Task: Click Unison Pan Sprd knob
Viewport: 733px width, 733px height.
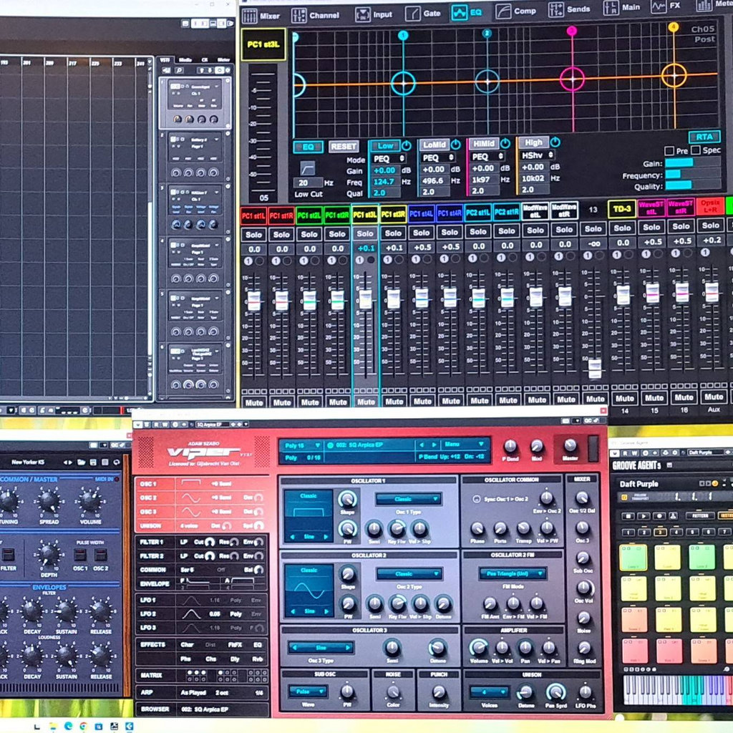Action: (555, 691)
